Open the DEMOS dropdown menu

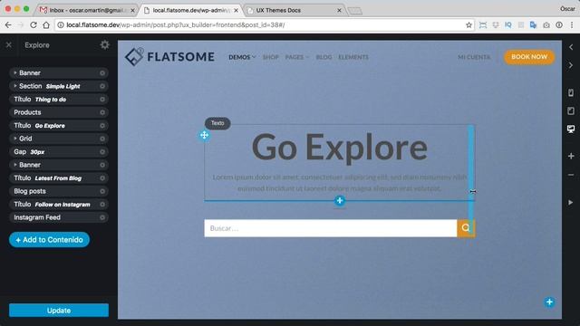click(242, 57)
